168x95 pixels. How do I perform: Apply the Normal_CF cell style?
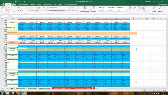pos(101,10)
